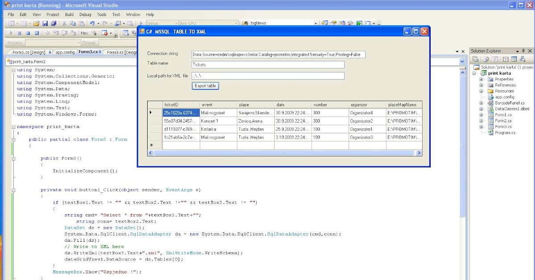Image resolution: width=535 pixels, height=280 pixels.
Task: Click the Export table button
Action: [x=205, y=86]
